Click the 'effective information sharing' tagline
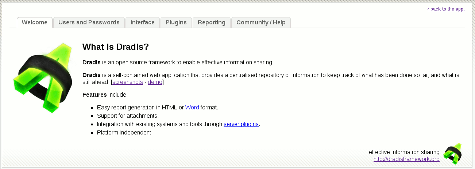The height and width of the screenshot is (169, 475). click(x=404, y=152)
